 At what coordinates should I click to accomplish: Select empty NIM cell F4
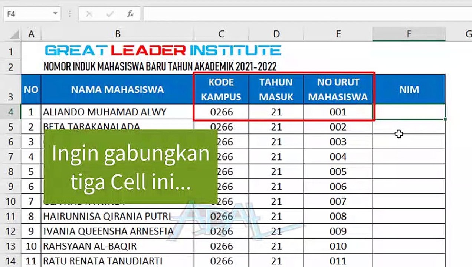(409, 112)
